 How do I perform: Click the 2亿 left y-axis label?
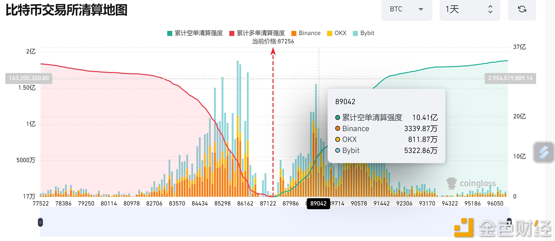[x=31, y=51]
